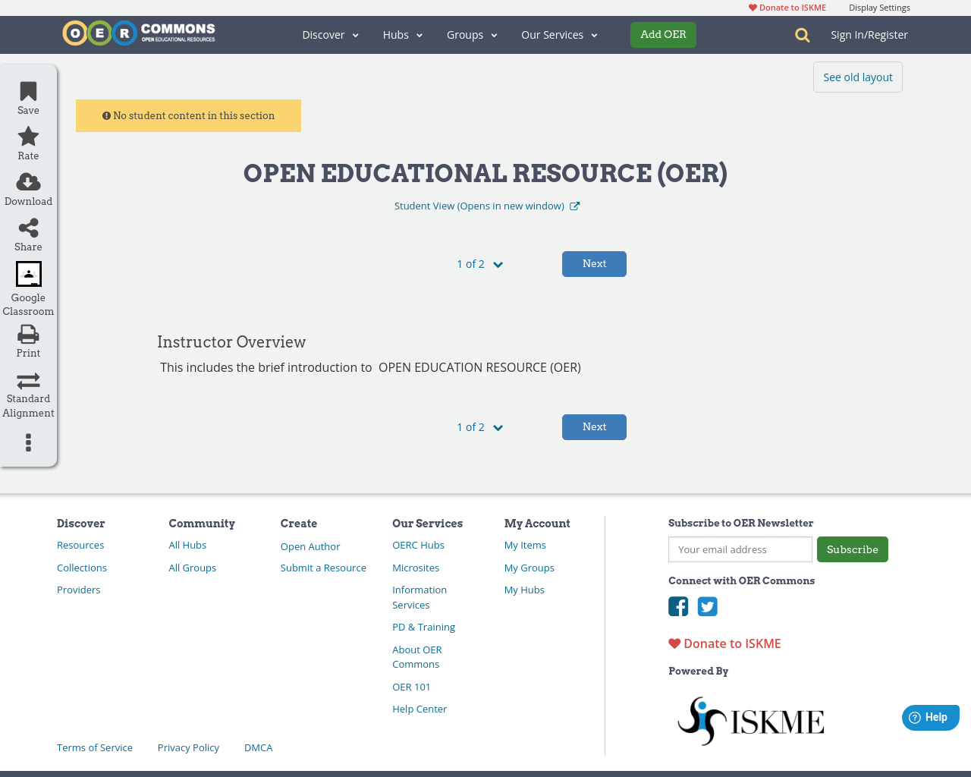The image size is (971, 777).
Task: Click the Standard Alignment icon
Action: tap(28, 379)
